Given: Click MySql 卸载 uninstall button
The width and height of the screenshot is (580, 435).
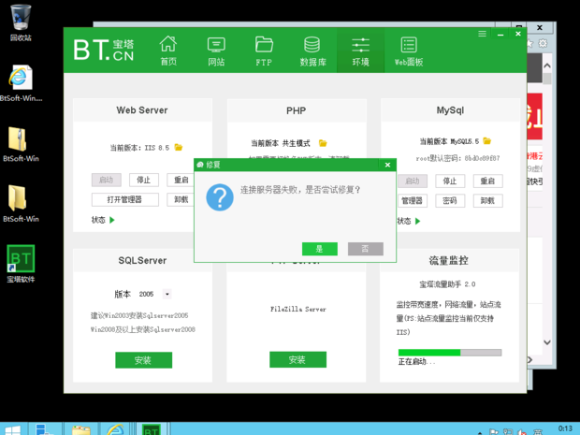Looking at the screenshot, I should [487, 200].
